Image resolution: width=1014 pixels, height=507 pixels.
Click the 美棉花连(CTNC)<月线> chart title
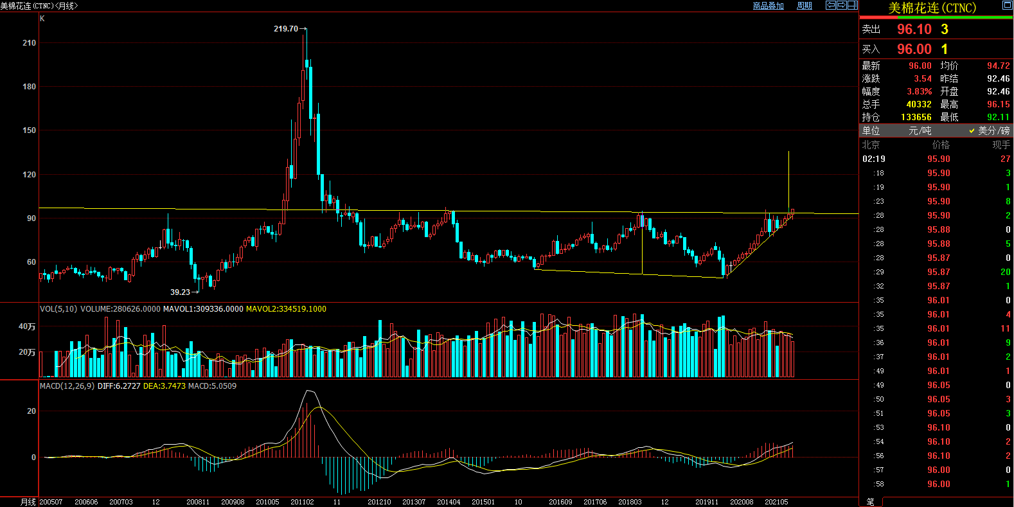[39, 6]
